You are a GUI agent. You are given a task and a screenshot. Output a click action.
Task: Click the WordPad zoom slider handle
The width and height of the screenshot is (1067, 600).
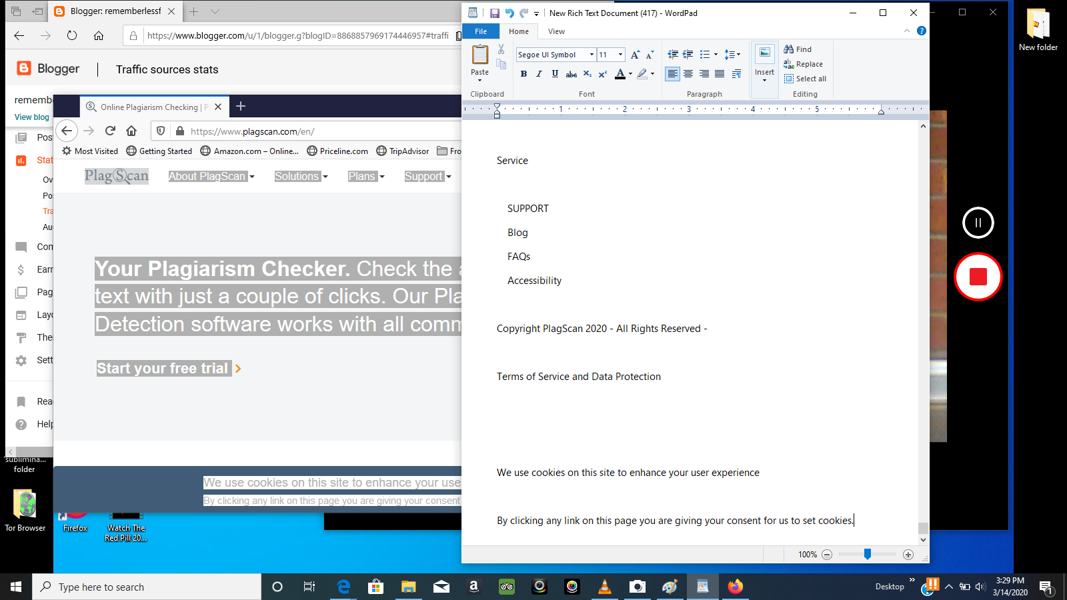click(x=868, y=554)
